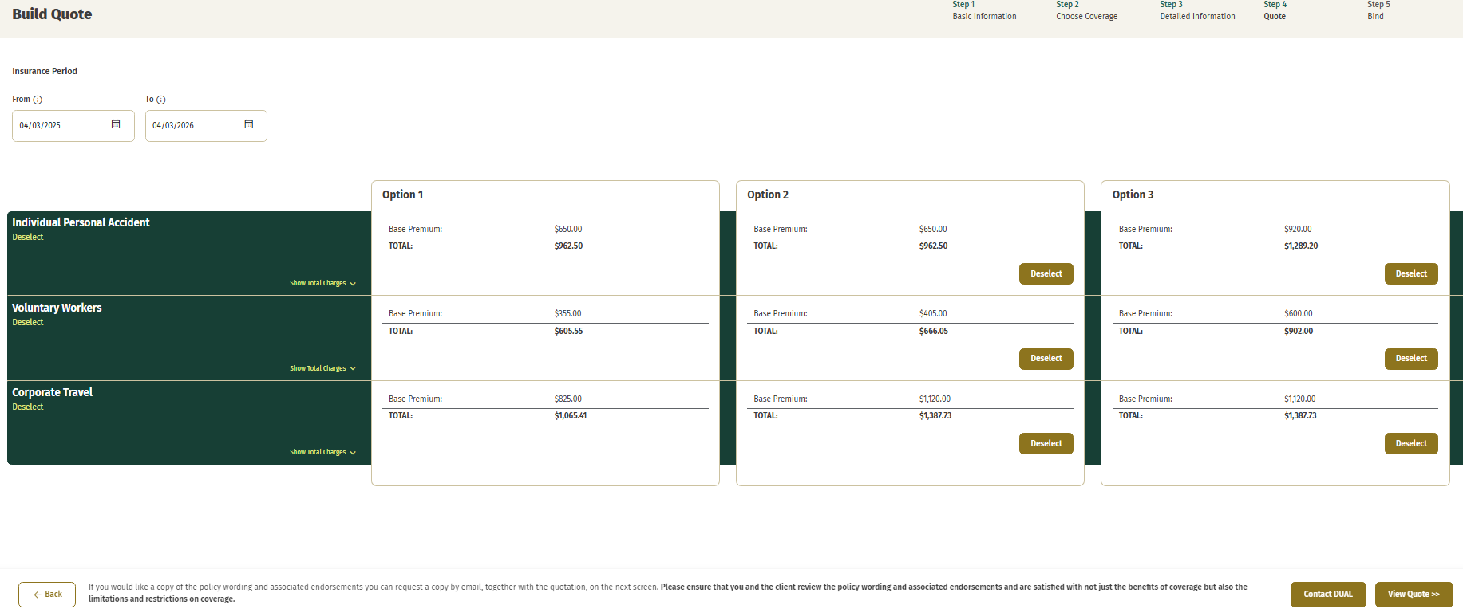The height and width of the screenshot is (613, 1463).
Task: Click Option 3 total $902.00
Action: 1299,331
